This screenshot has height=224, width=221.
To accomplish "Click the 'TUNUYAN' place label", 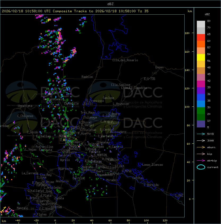I will 56,207.
